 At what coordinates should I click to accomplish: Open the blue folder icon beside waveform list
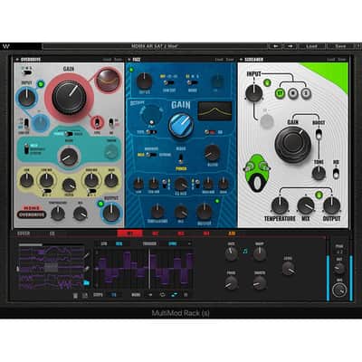86,283
